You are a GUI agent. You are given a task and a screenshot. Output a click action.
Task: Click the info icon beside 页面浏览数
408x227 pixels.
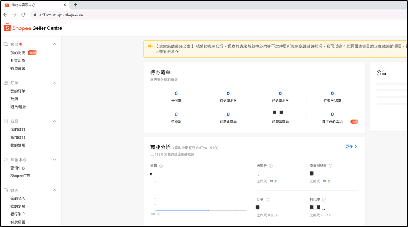pyautogui.click(x=331, y=166)
